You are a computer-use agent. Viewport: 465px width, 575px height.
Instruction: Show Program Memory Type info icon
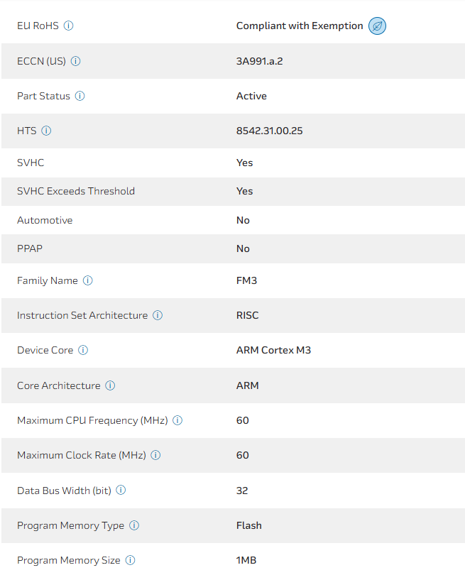click(134, 525)
